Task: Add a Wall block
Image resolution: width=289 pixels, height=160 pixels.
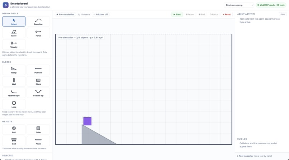Action: [14, 81]
